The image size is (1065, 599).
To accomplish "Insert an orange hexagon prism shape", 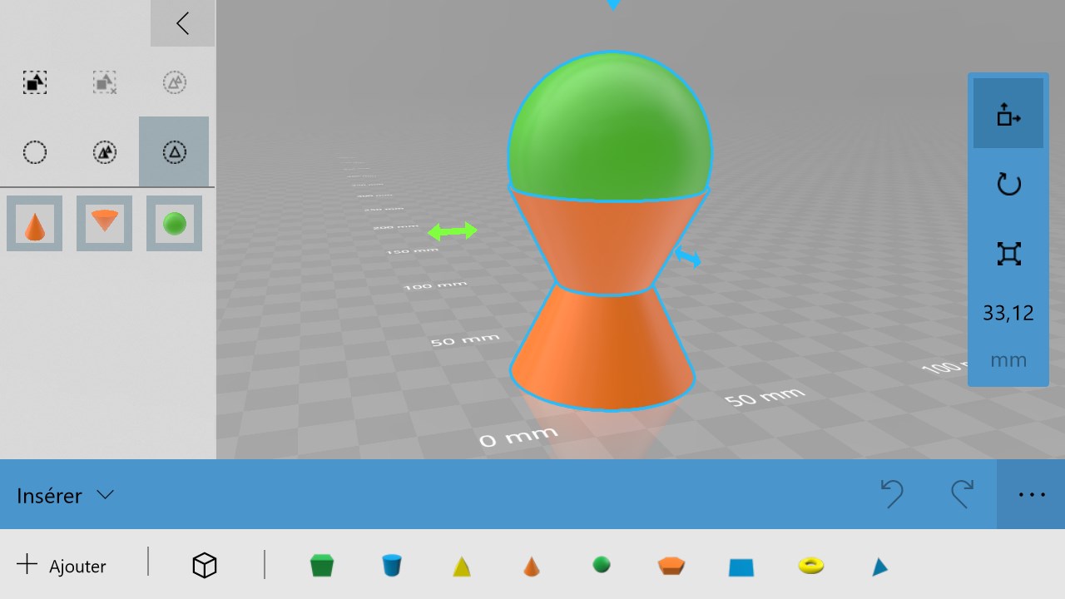I will (671, 566).
